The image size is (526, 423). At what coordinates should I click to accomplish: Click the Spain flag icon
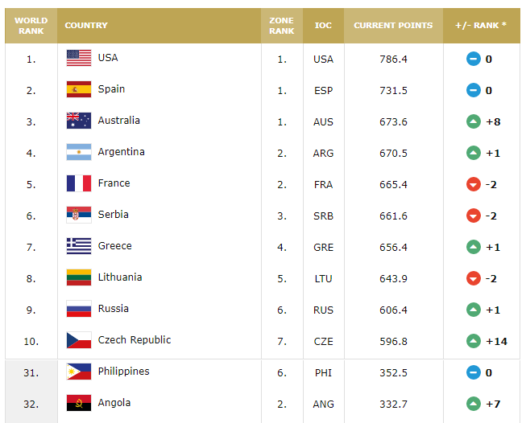coord(79,89)
